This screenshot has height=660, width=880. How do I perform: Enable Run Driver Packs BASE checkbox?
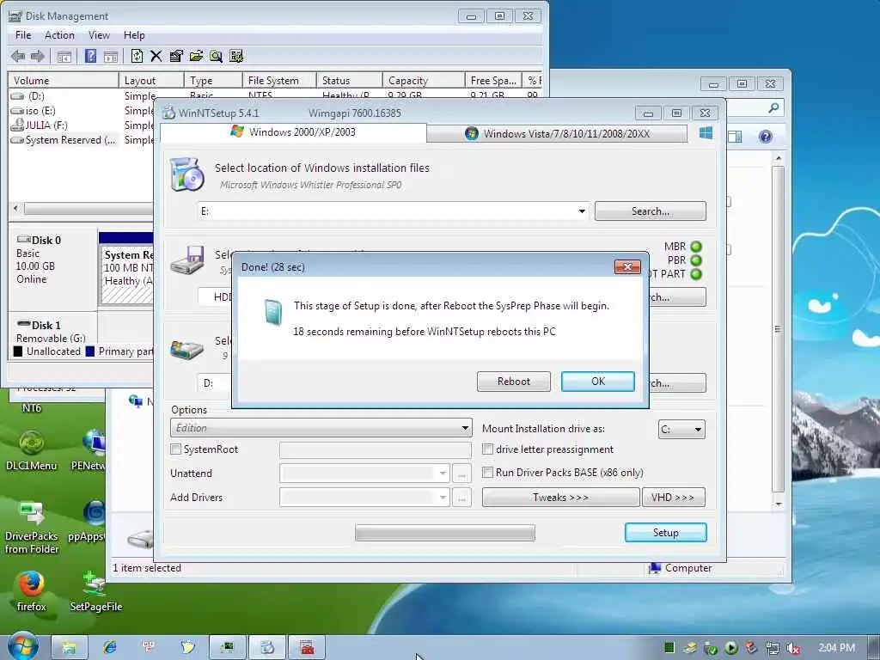pos(488,472)
